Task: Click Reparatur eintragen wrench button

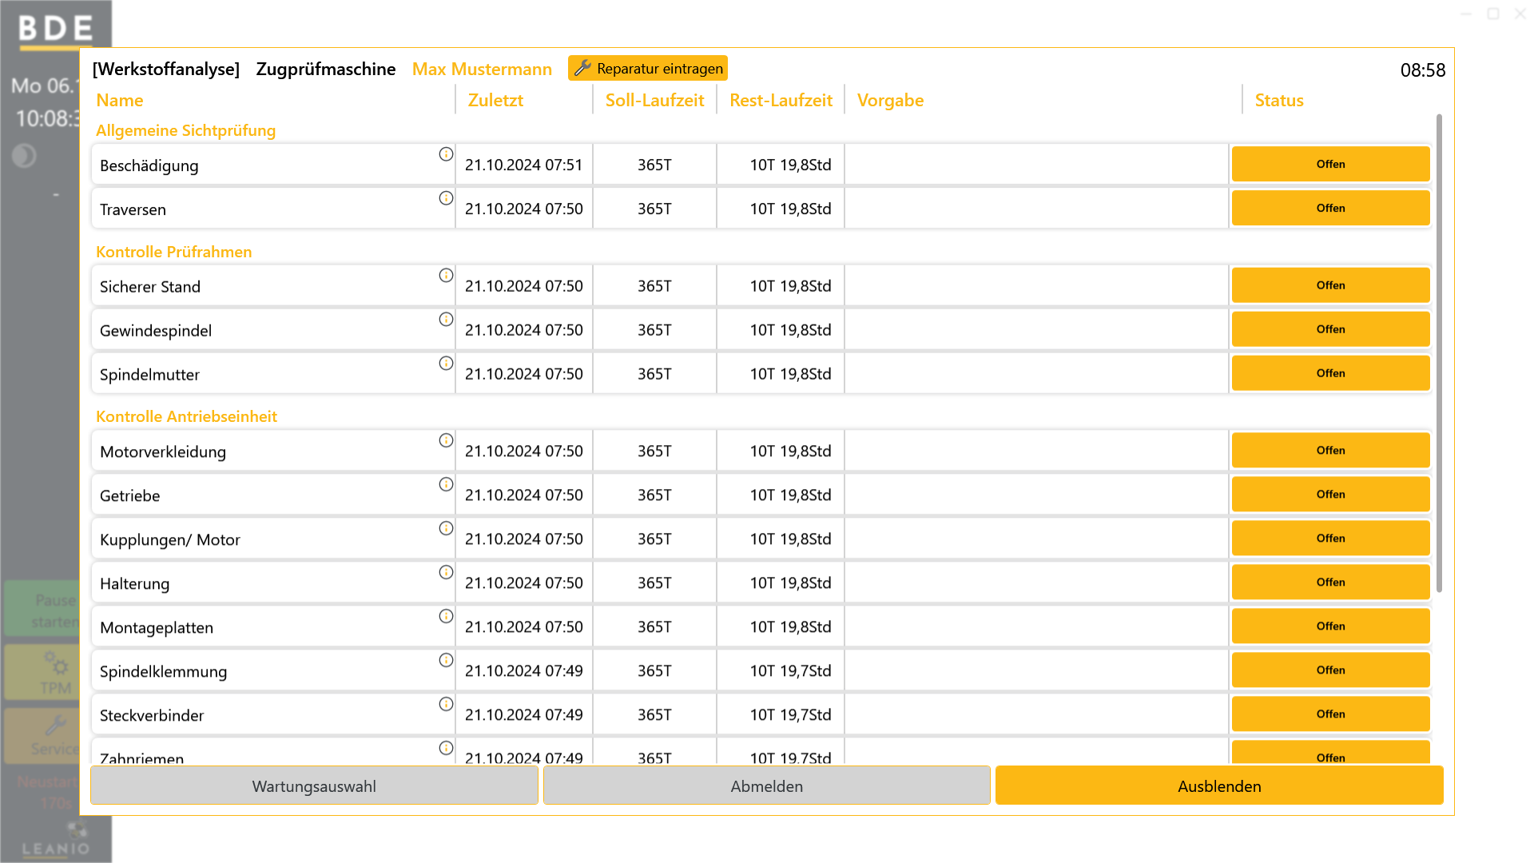Action: (648, 69)
